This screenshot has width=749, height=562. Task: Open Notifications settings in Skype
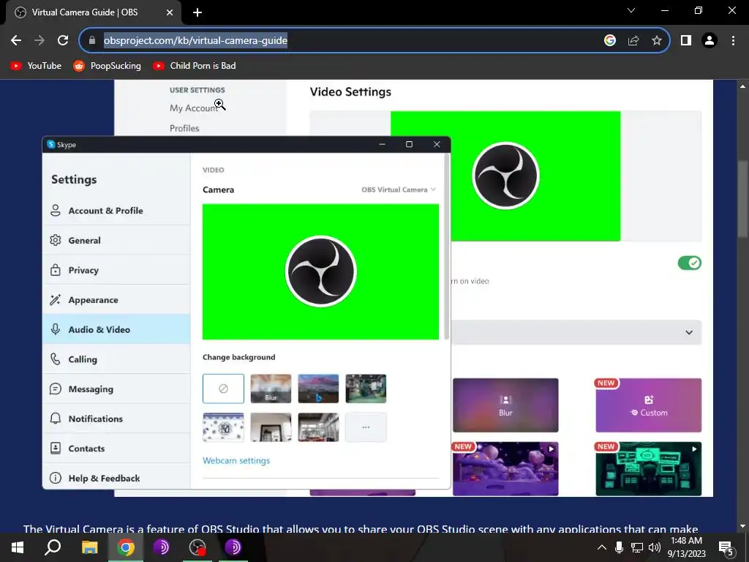116,418
